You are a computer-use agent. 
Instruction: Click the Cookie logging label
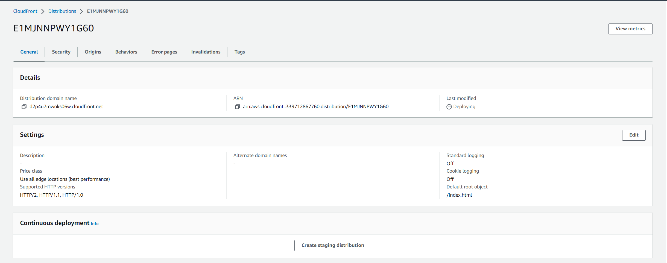point(463,171)
